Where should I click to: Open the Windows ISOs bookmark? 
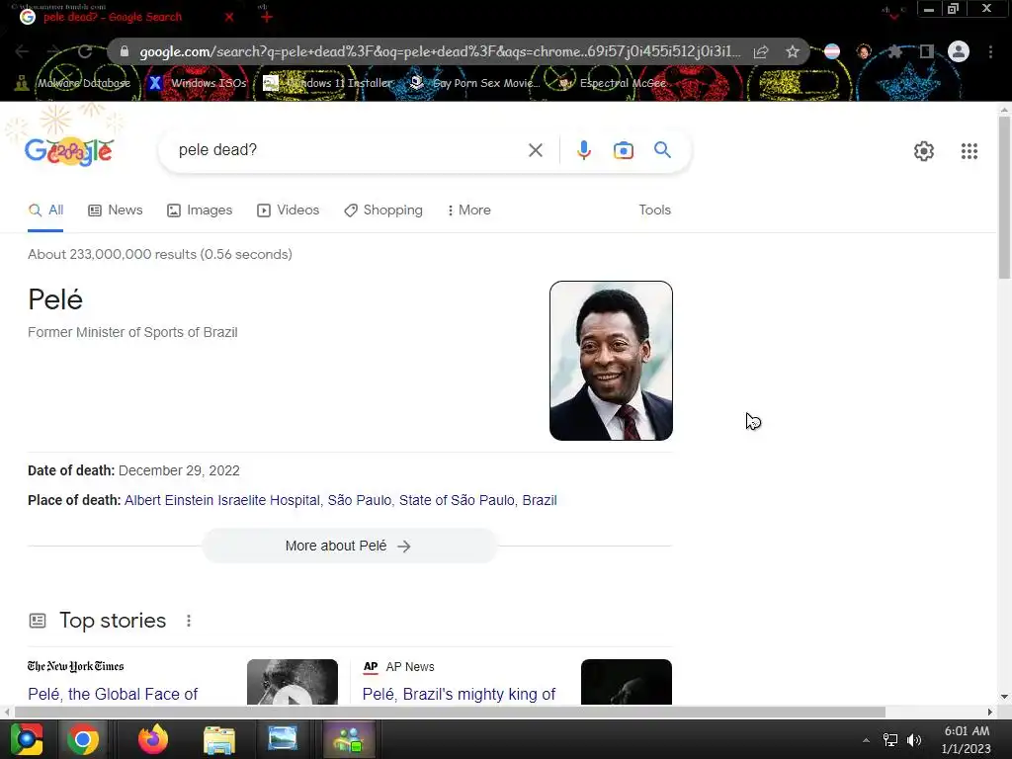click(198, 83)
